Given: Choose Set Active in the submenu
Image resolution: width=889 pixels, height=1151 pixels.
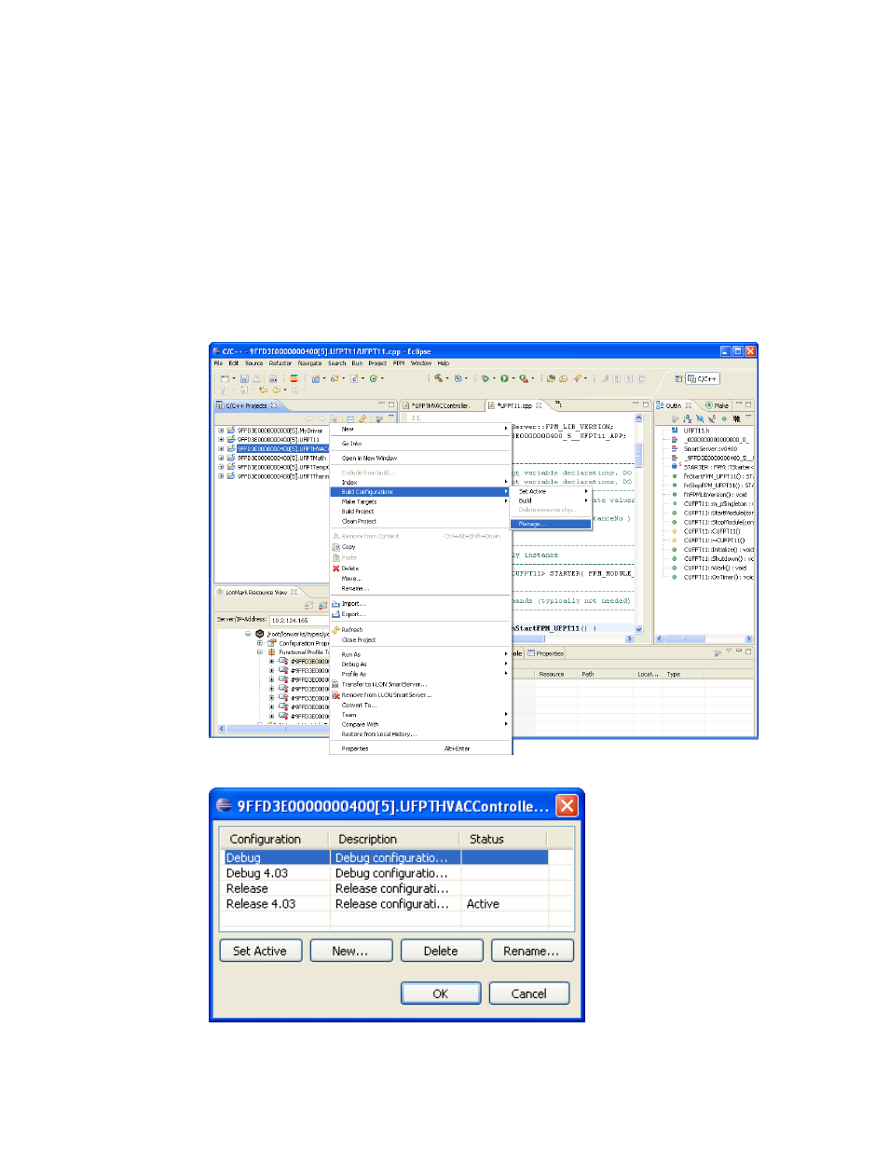Looking at the screenshot, I should (551, 491).
